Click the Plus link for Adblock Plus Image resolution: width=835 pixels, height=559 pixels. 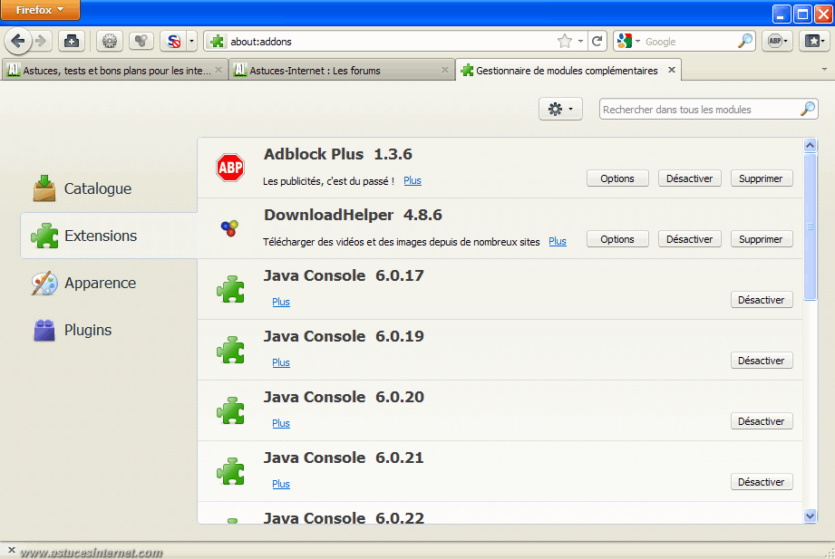[x=413, y=180]
